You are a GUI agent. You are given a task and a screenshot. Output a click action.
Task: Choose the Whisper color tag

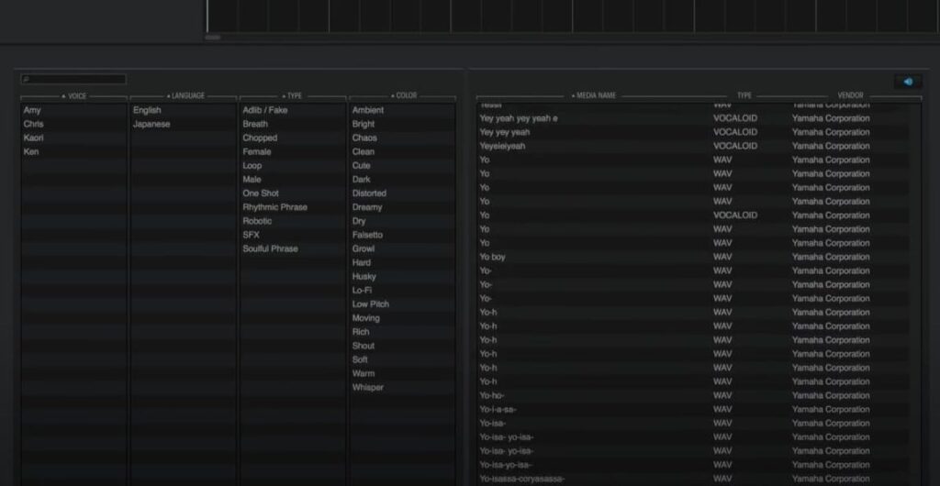(x=403, y=387)
